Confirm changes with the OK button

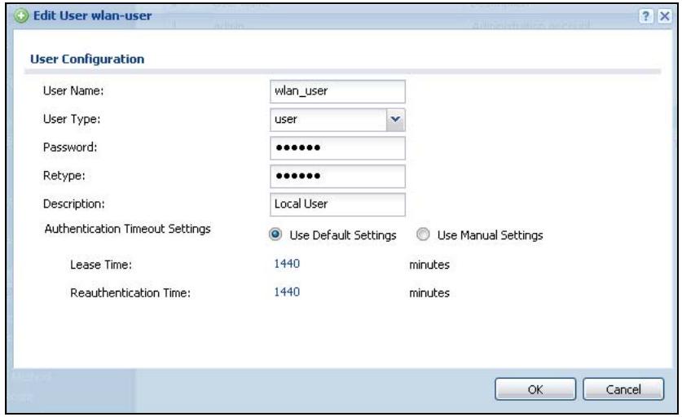pos(535,389)
